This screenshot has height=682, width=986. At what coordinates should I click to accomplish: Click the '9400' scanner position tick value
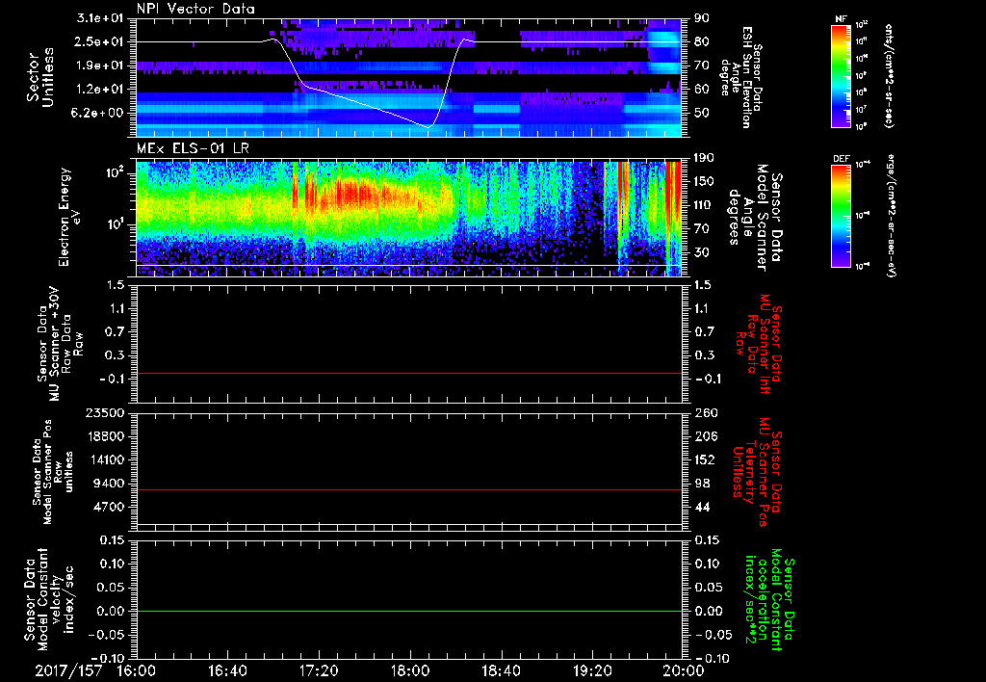tap(108, 484)
